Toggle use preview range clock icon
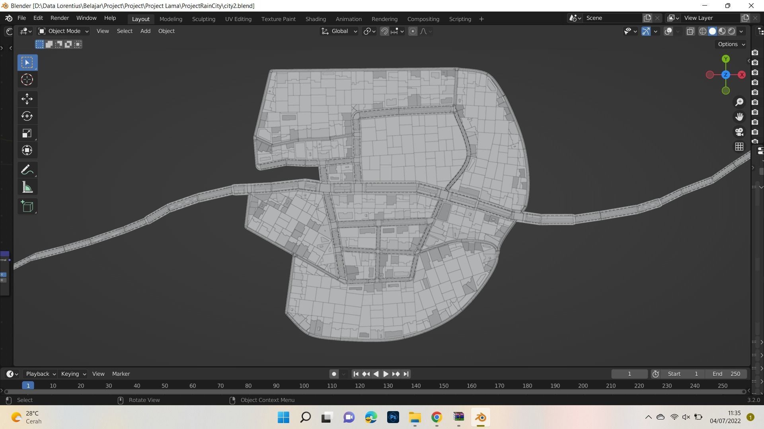Screen dimensions: 764x429 click(656, 374)
